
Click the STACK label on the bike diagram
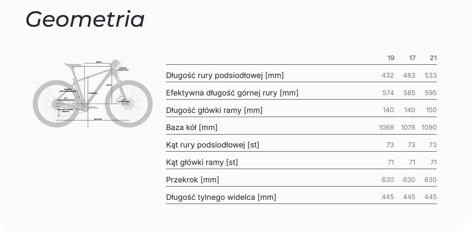click(x=109, y=85)
